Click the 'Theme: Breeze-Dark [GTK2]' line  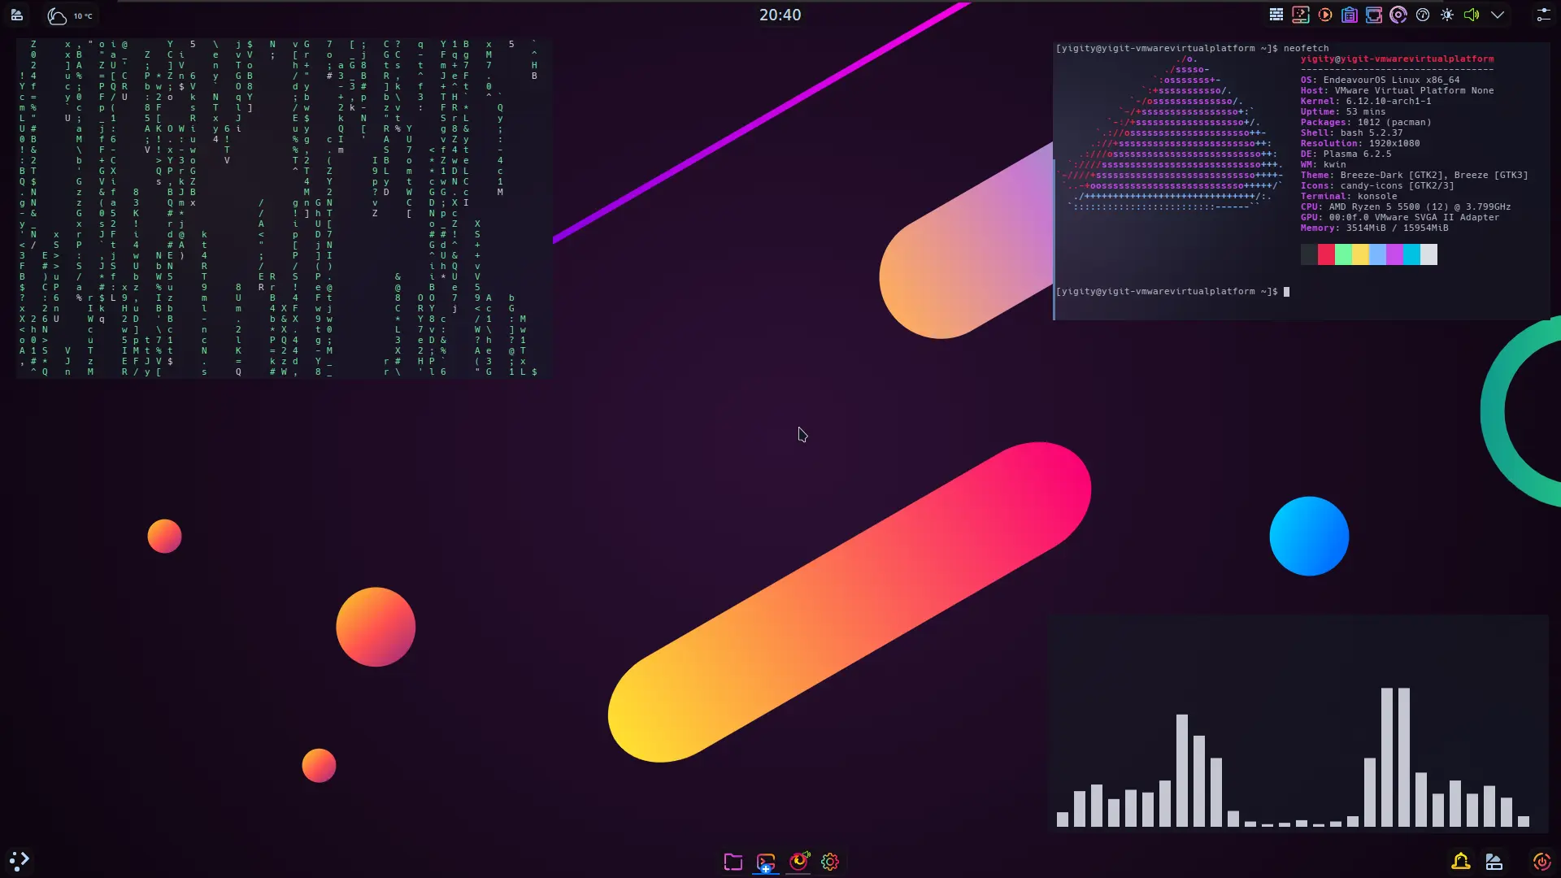click(x=1414, y=175)
